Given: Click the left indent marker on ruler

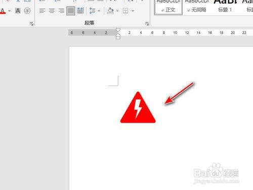Looking at the screenshot, I should click(118, 37).
